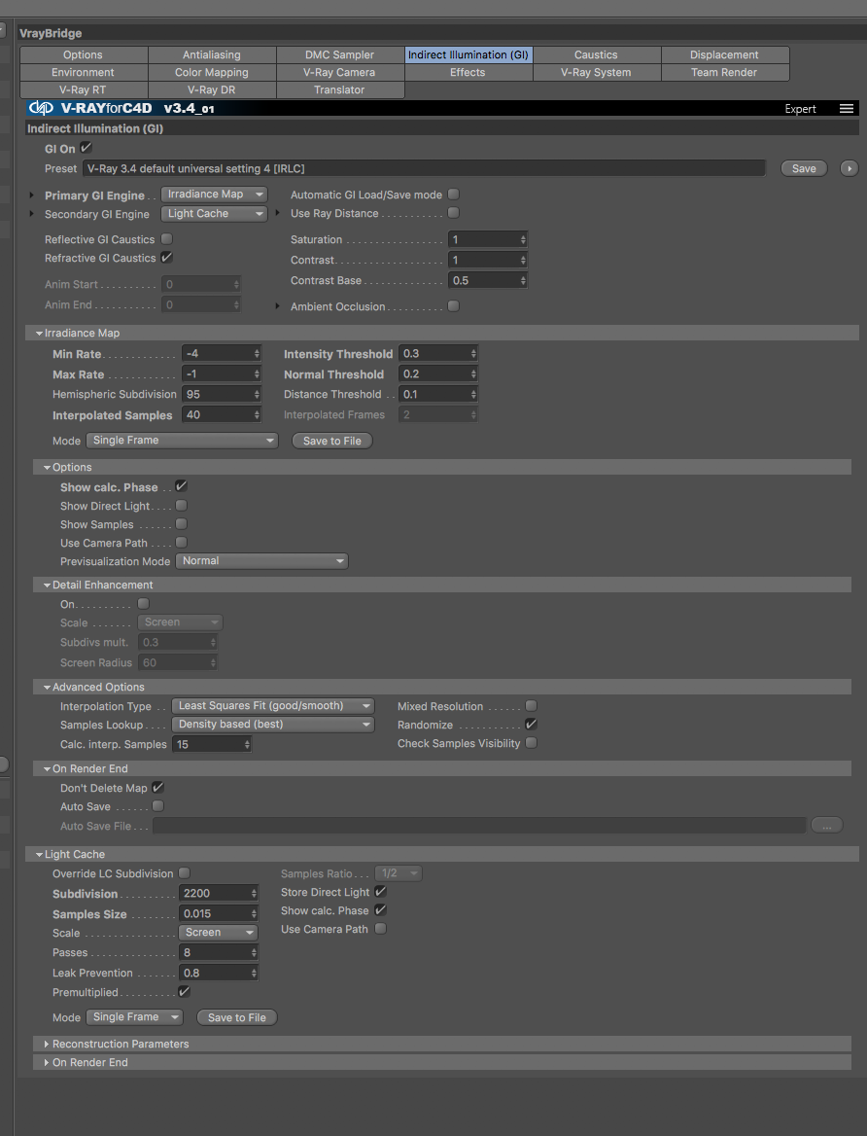
Task: Collapse Advanced Options section
Action: [x=47, y=687]
